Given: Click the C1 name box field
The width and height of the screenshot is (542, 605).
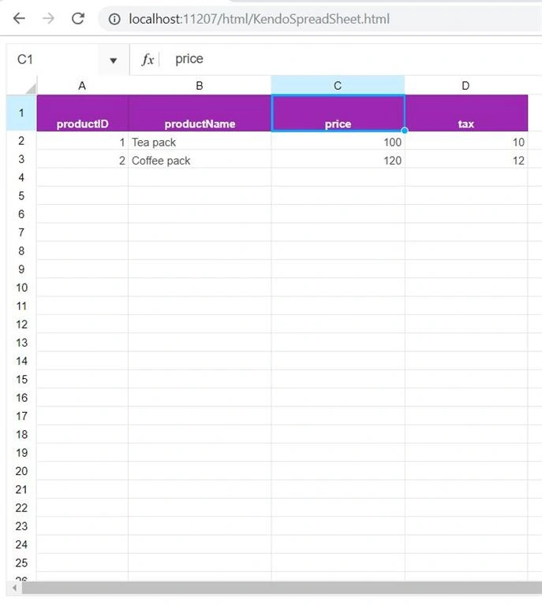Looking at the screenshot, I should (52, 59).
